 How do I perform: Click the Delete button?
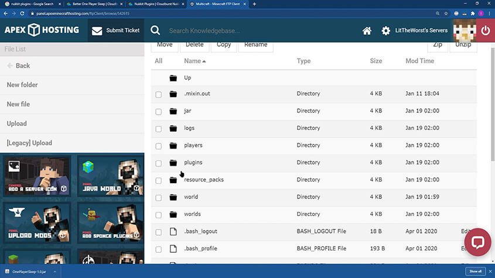coord(194,46)
